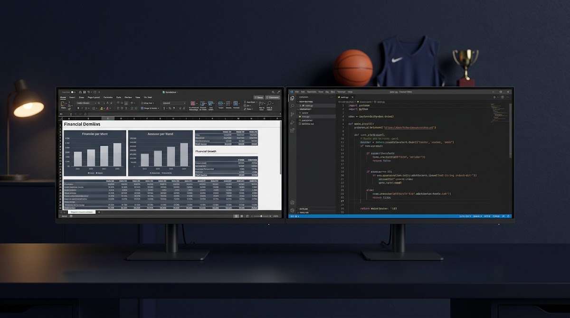This screenshot has width=570, height=318.
Task: Open Source Control in VS Code activity bar
Action: (293, 113)
